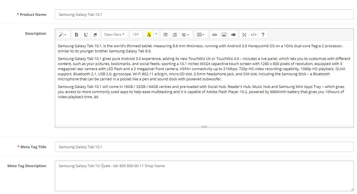
Task: Insert an unordered bullet list
Action: 165,35
